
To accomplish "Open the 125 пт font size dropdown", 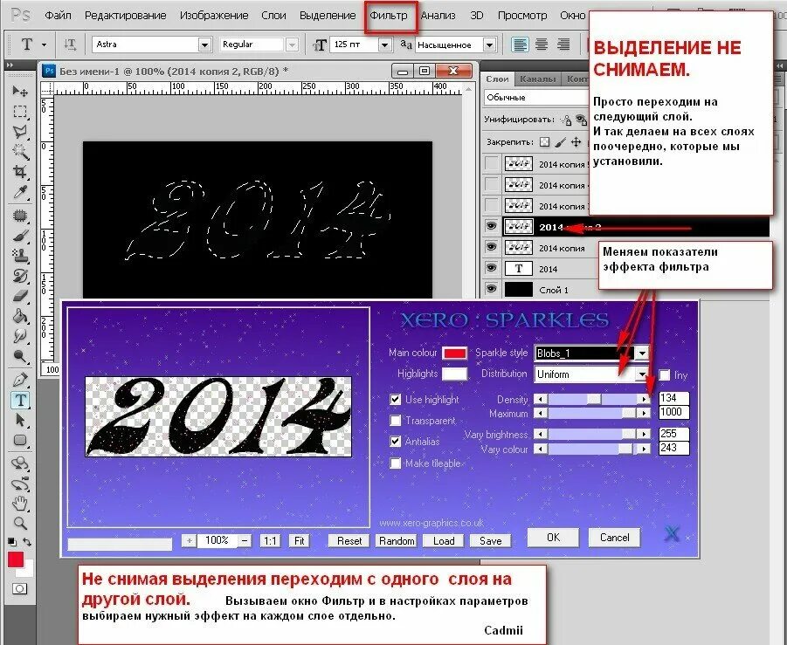I will tap(385, 45).
